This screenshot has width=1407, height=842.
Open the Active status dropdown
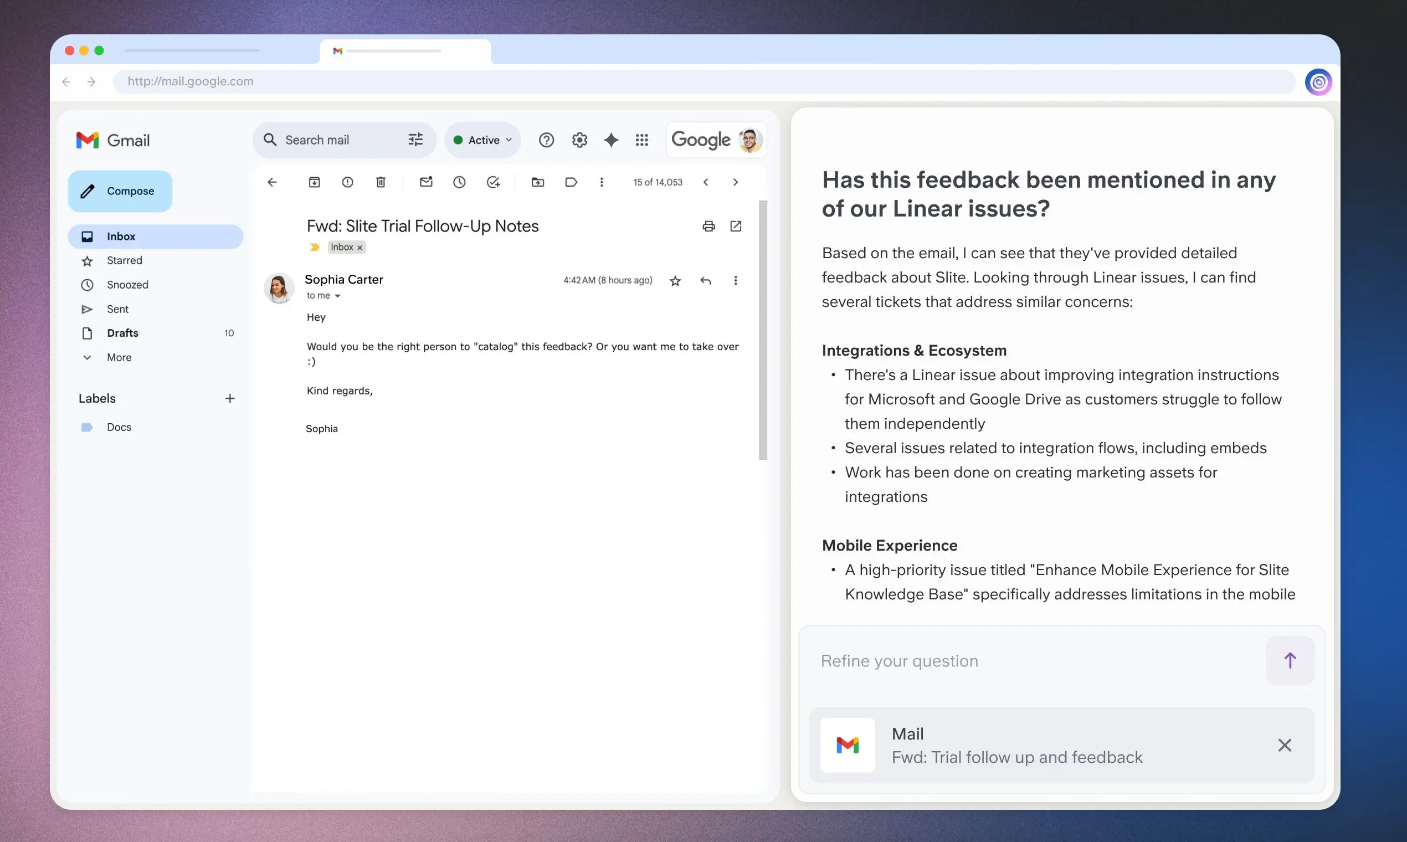pos(484,140)
